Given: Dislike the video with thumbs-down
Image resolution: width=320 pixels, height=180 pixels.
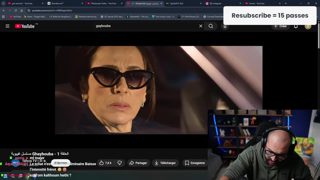Looking at the screenshot, I should (x=120, y=163).
